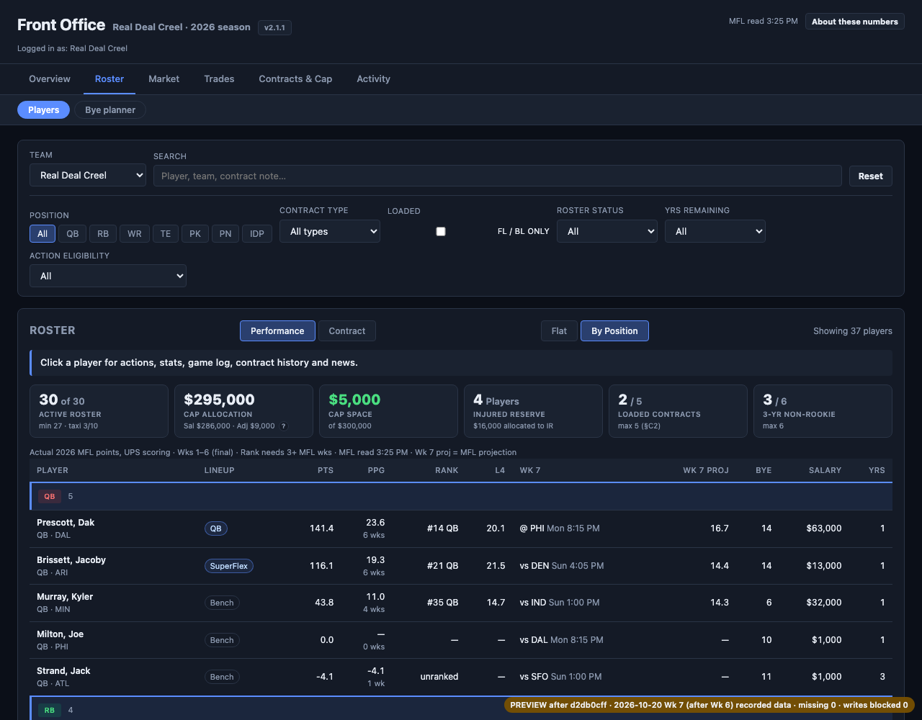Sort by the PPG column header

tap(376, 470)
